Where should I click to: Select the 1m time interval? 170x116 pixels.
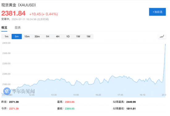point(6,37)
